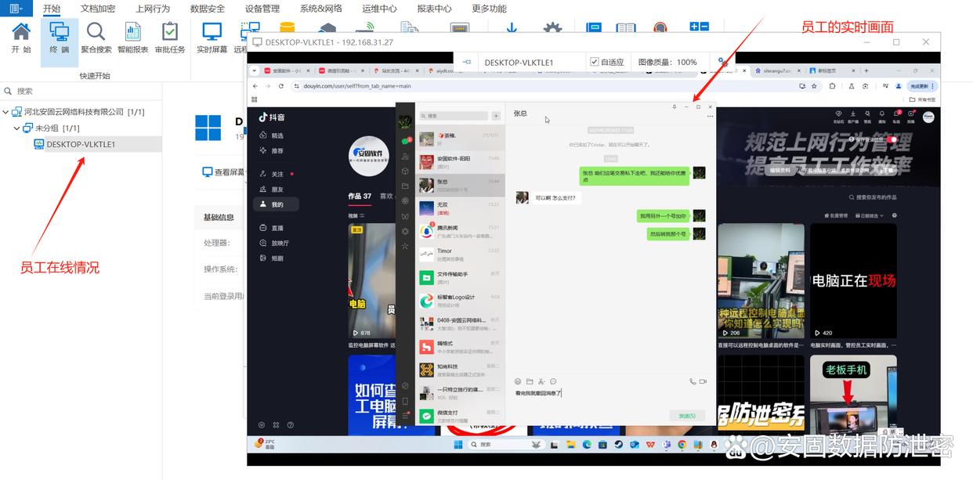
Task: Open more options dots in 张总 chat header
Action: [x=710, y=117]
